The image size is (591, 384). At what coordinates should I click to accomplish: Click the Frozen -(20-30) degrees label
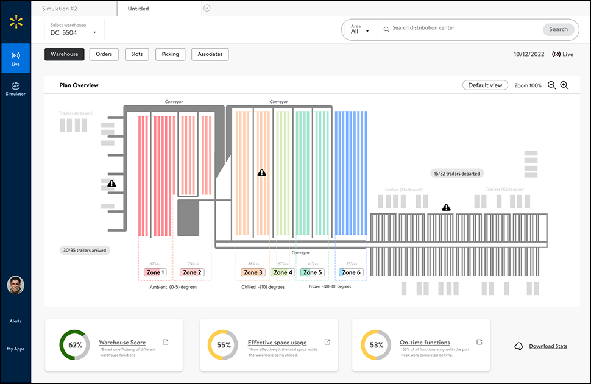pyautogui.click(x=330, y=286)
